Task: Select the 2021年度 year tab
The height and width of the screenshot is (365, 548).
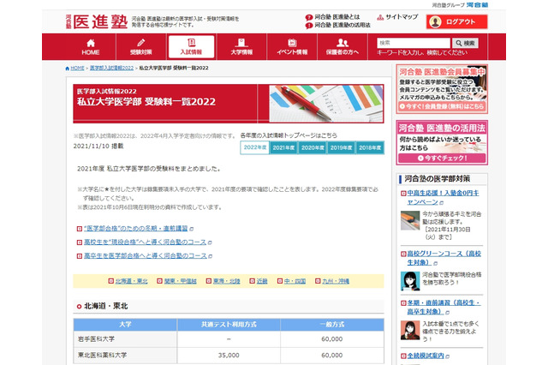Action: pyautogui.click(x=283, y=147)
